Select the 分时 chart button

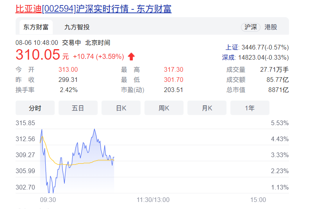(x=35, y=108)
